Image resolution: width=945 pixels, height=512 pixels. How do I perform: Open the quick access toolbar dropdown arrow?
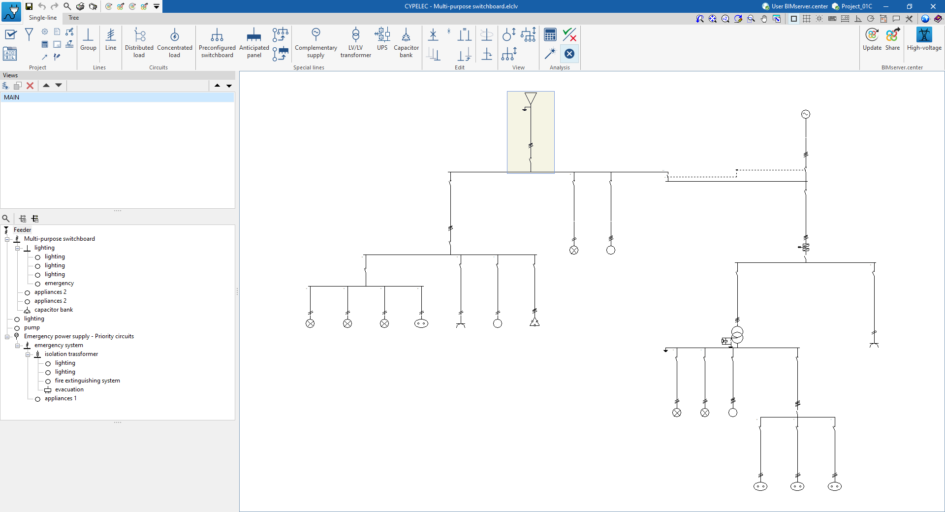157,6
